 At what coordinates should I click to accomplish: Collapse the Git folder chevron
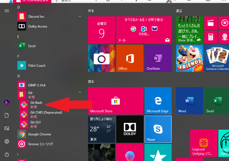pyautogui.click(x=80, y=92)
